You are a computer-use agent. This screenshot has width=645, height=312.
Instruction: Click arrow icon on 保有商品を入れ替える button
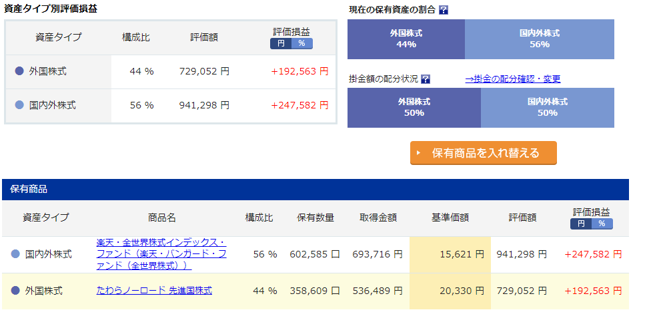coord(419,153)
